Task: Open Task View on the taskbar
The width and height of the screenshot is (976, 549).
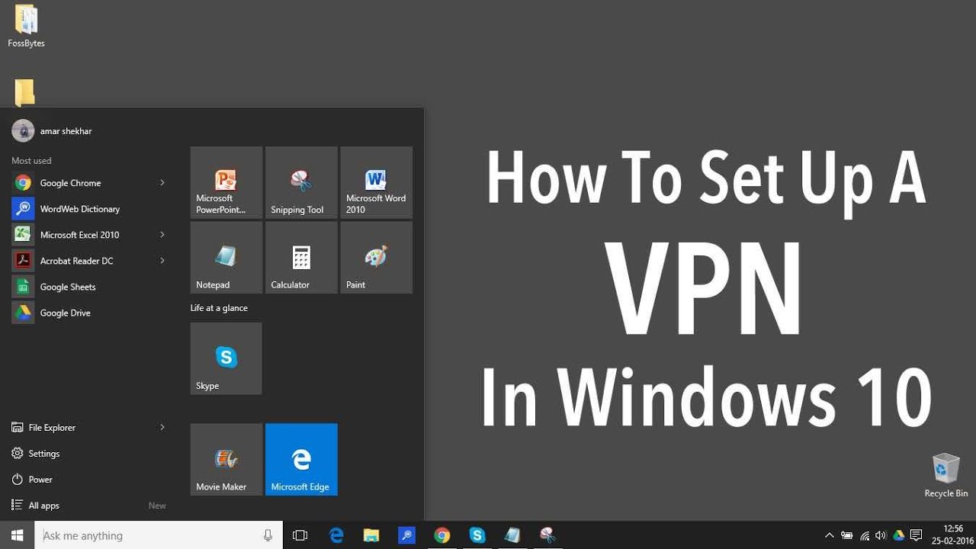Action: 300,535
